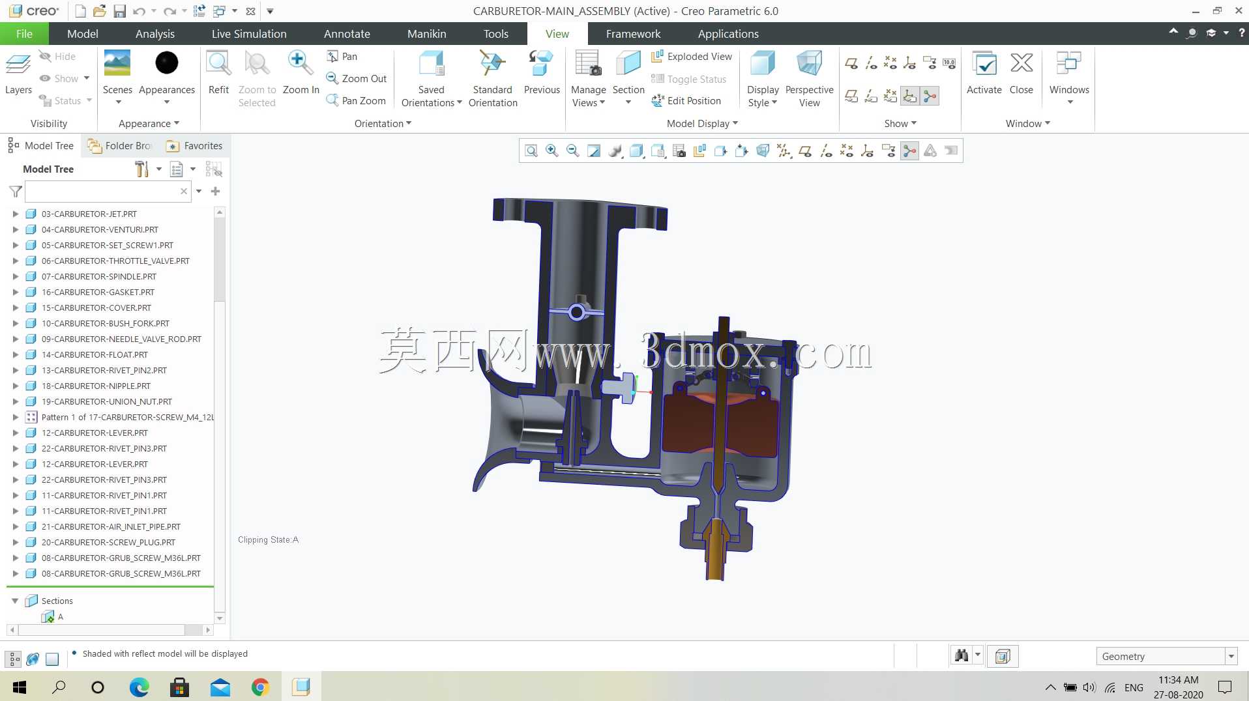The image size is (1249, 701).
Task: Toggle spin center in Show group
Action: point(930,96)
